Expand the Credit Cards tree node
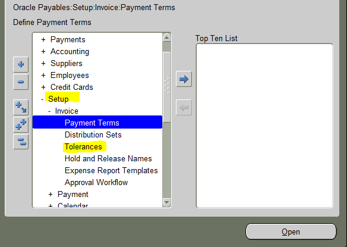Screen dimensions: 347x247 point(43,87)
